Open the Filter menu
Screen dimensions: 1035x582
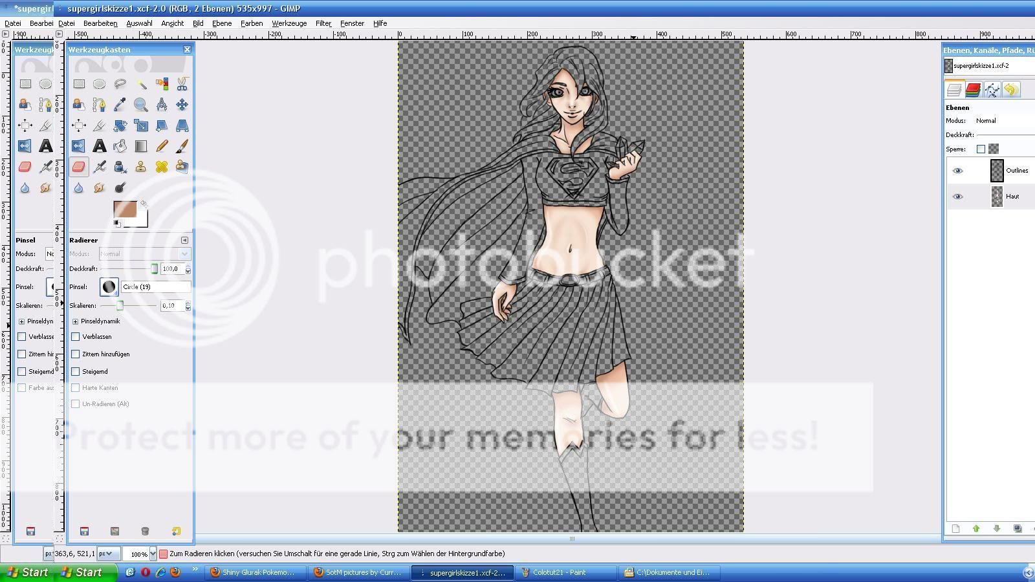(x=323, y=23)
